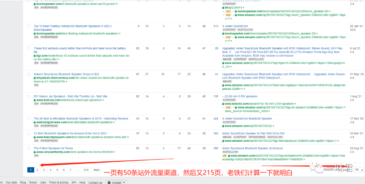This screenshot has height=184, width=365.
Task: Open the API footer link
Action: click(x=74, y=183)
